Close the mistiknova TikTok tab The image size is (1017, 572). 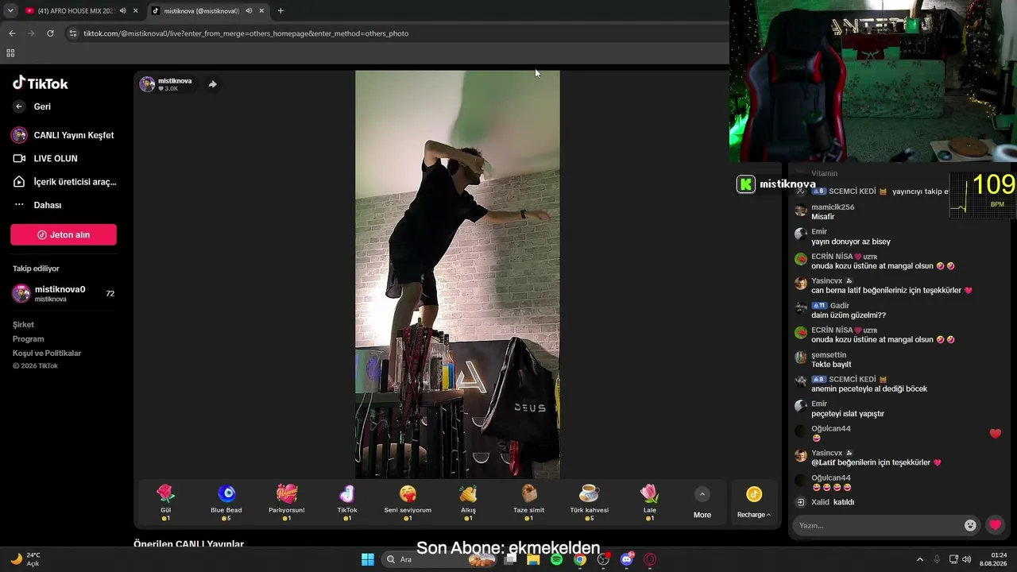pos(261,11)
